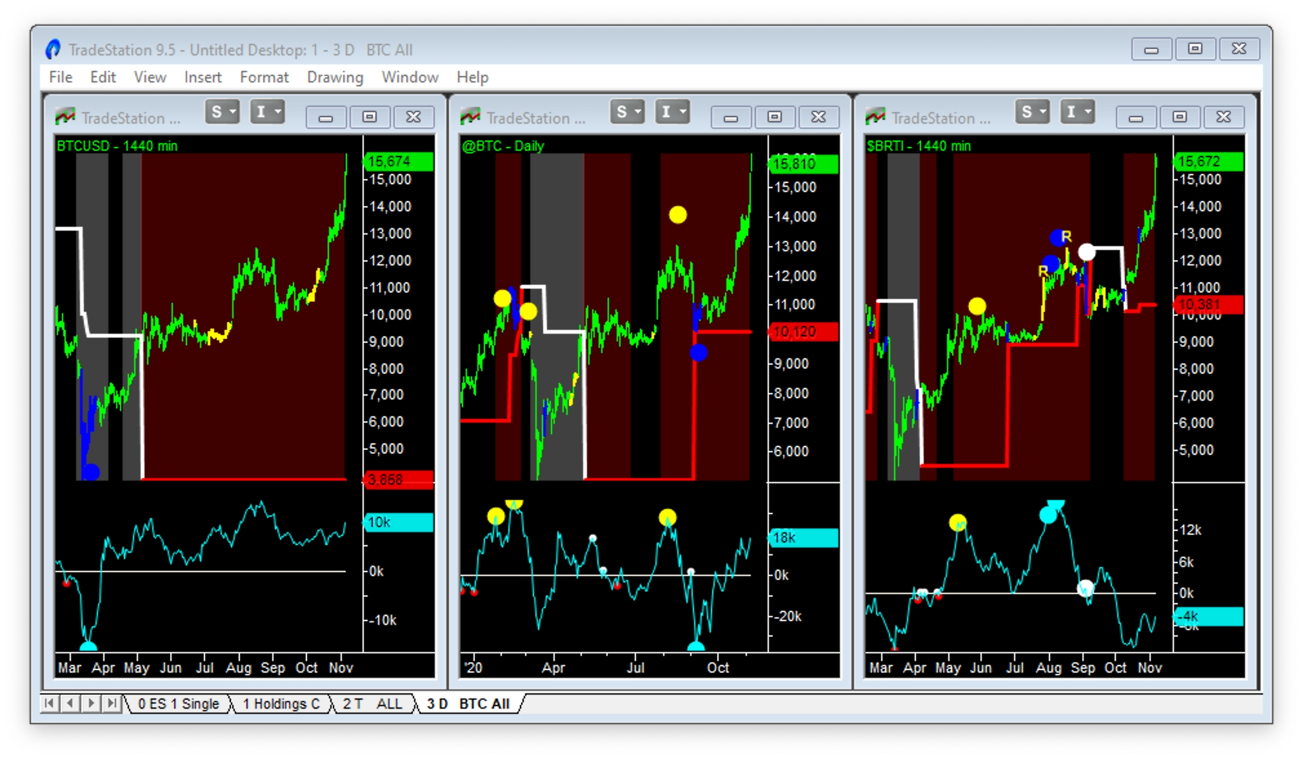The image size is (1303, 759).
Task: Minimize the $BRTI chart window
Action: click(1136, 117)
